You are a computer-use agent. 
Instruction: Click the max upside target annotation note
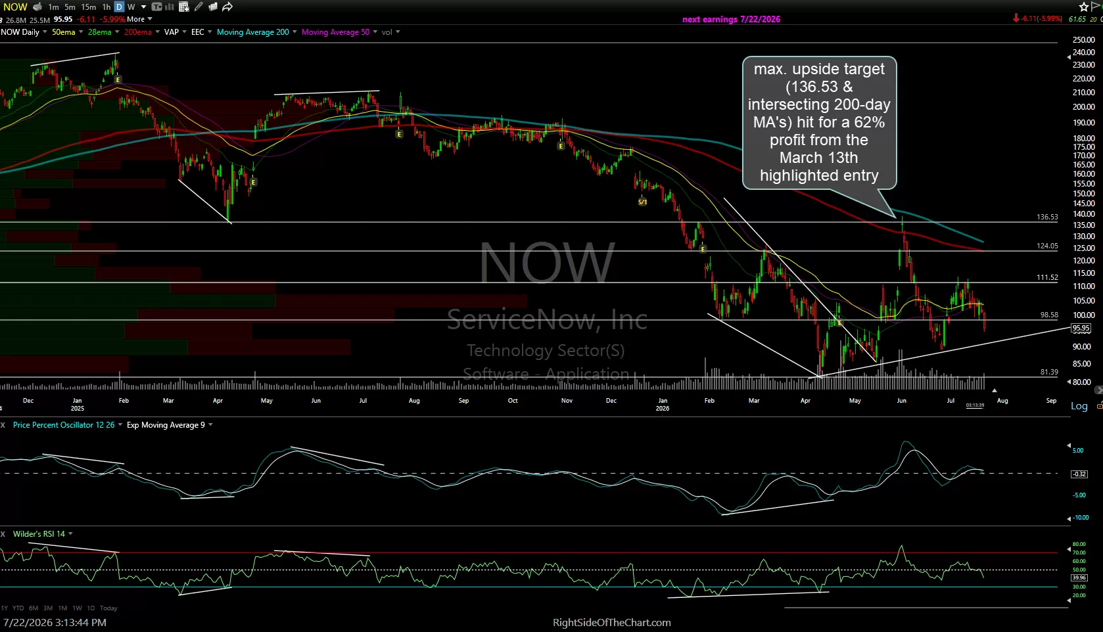pos(819,122)
